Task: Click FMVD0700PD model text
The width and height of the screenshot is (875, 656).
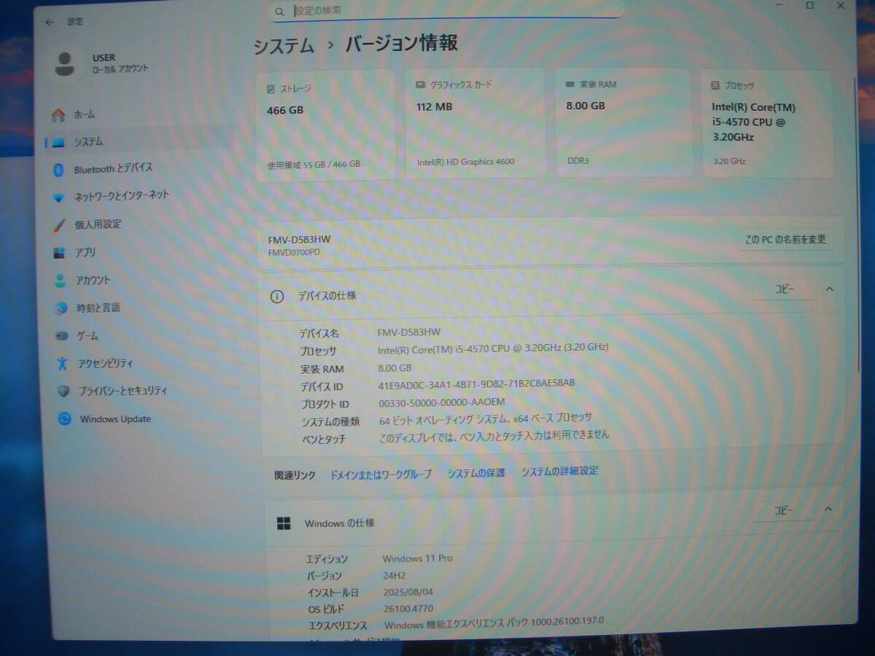Action: coord(294,252)
